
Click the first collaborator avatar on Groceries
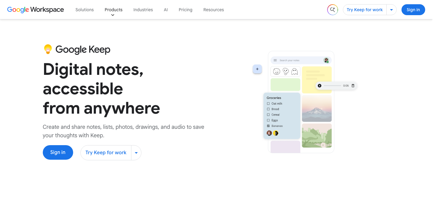(269, 133)
